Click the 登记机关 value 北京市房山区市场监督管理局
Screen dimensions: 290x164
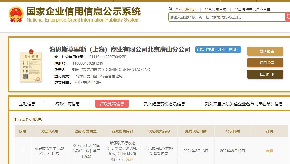[x=99, y=76]
